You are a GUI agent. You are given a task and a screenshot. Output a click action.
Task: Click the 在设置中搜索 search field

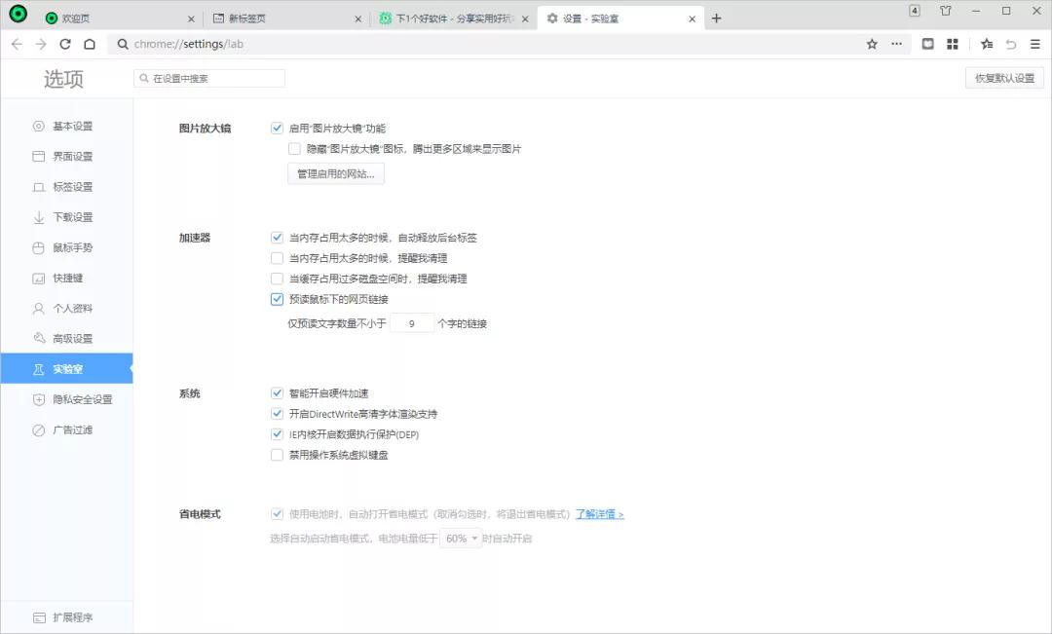click(208, 77)
